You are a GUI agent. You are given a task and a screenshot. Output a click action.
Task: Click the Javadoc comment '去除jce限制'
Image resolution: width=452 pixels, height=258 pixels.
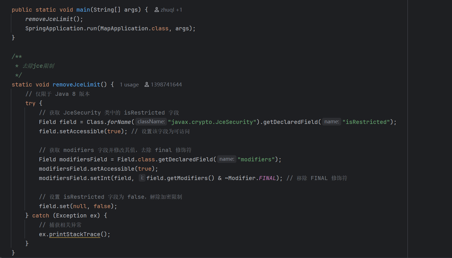[x=38, y=66]
